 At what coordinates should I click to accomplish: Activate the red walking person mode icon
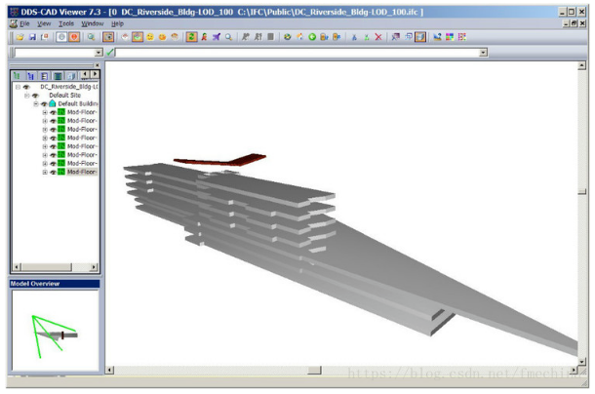(x=204, y=37)
